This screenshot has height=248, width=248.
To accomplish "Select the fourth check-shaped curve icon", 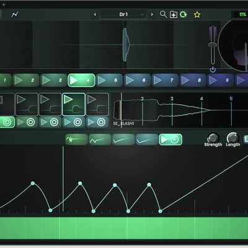I will [146, 139].
